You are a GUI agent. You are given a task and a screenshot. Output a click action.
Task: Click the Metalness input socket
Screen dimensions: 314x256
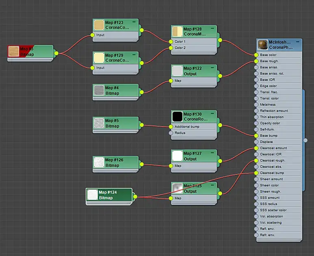coord(256,105)
